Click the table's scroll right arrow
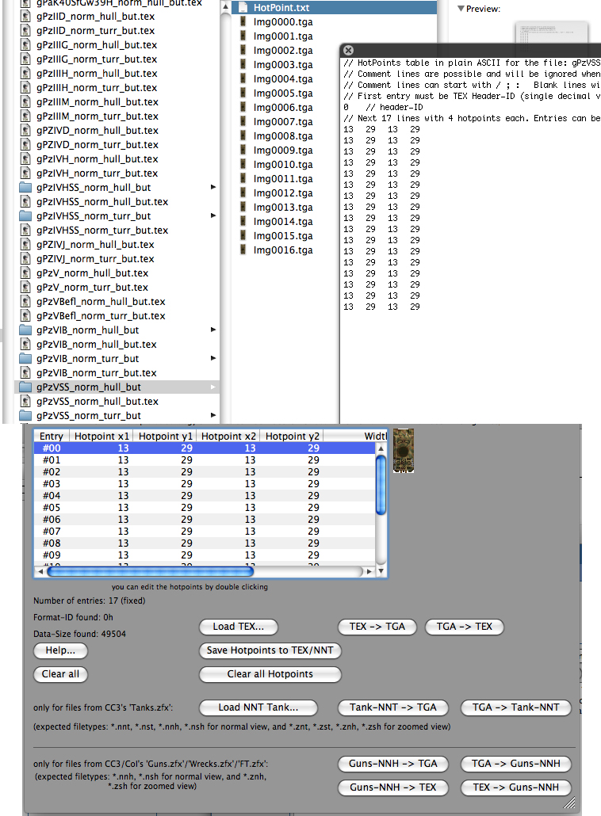This screenshot has height=816, width=601. [x=369, y=571]
